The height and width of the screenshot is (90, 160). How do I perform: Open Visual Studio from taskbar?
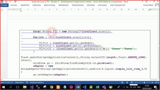point(31,87)
